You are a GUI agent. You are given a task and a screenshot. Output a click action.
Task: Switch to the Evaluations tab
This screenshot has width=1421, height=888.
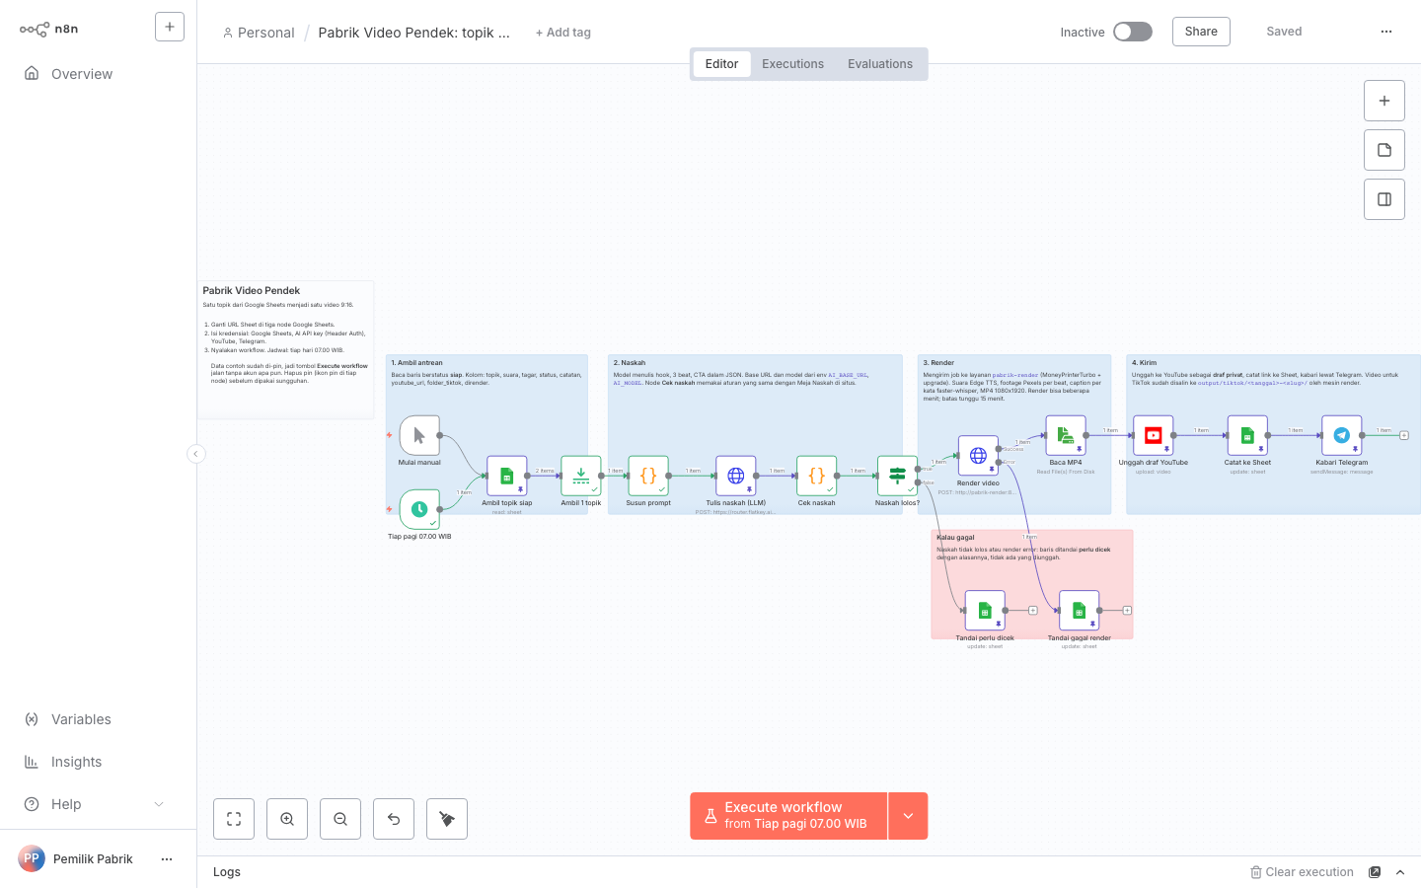[x=880, y=64]
